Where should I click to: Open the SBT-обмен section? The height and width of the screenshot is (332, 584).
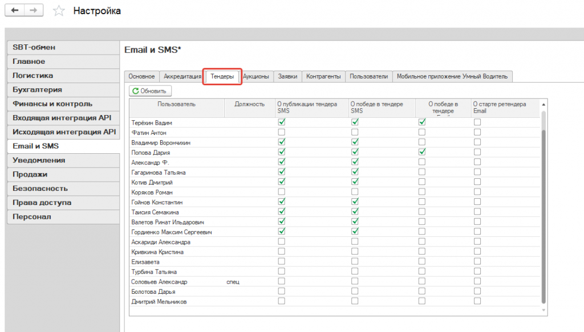[63, 48]
